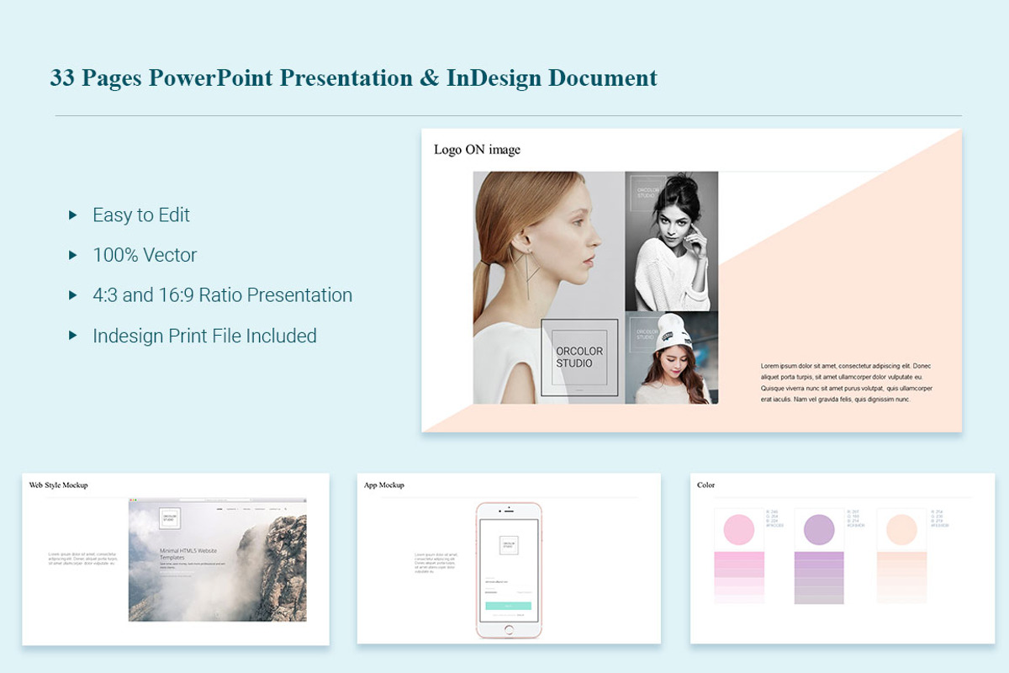
Task: Click the "Easy to Edit" bullet text
Action: [x=141, y=215]
